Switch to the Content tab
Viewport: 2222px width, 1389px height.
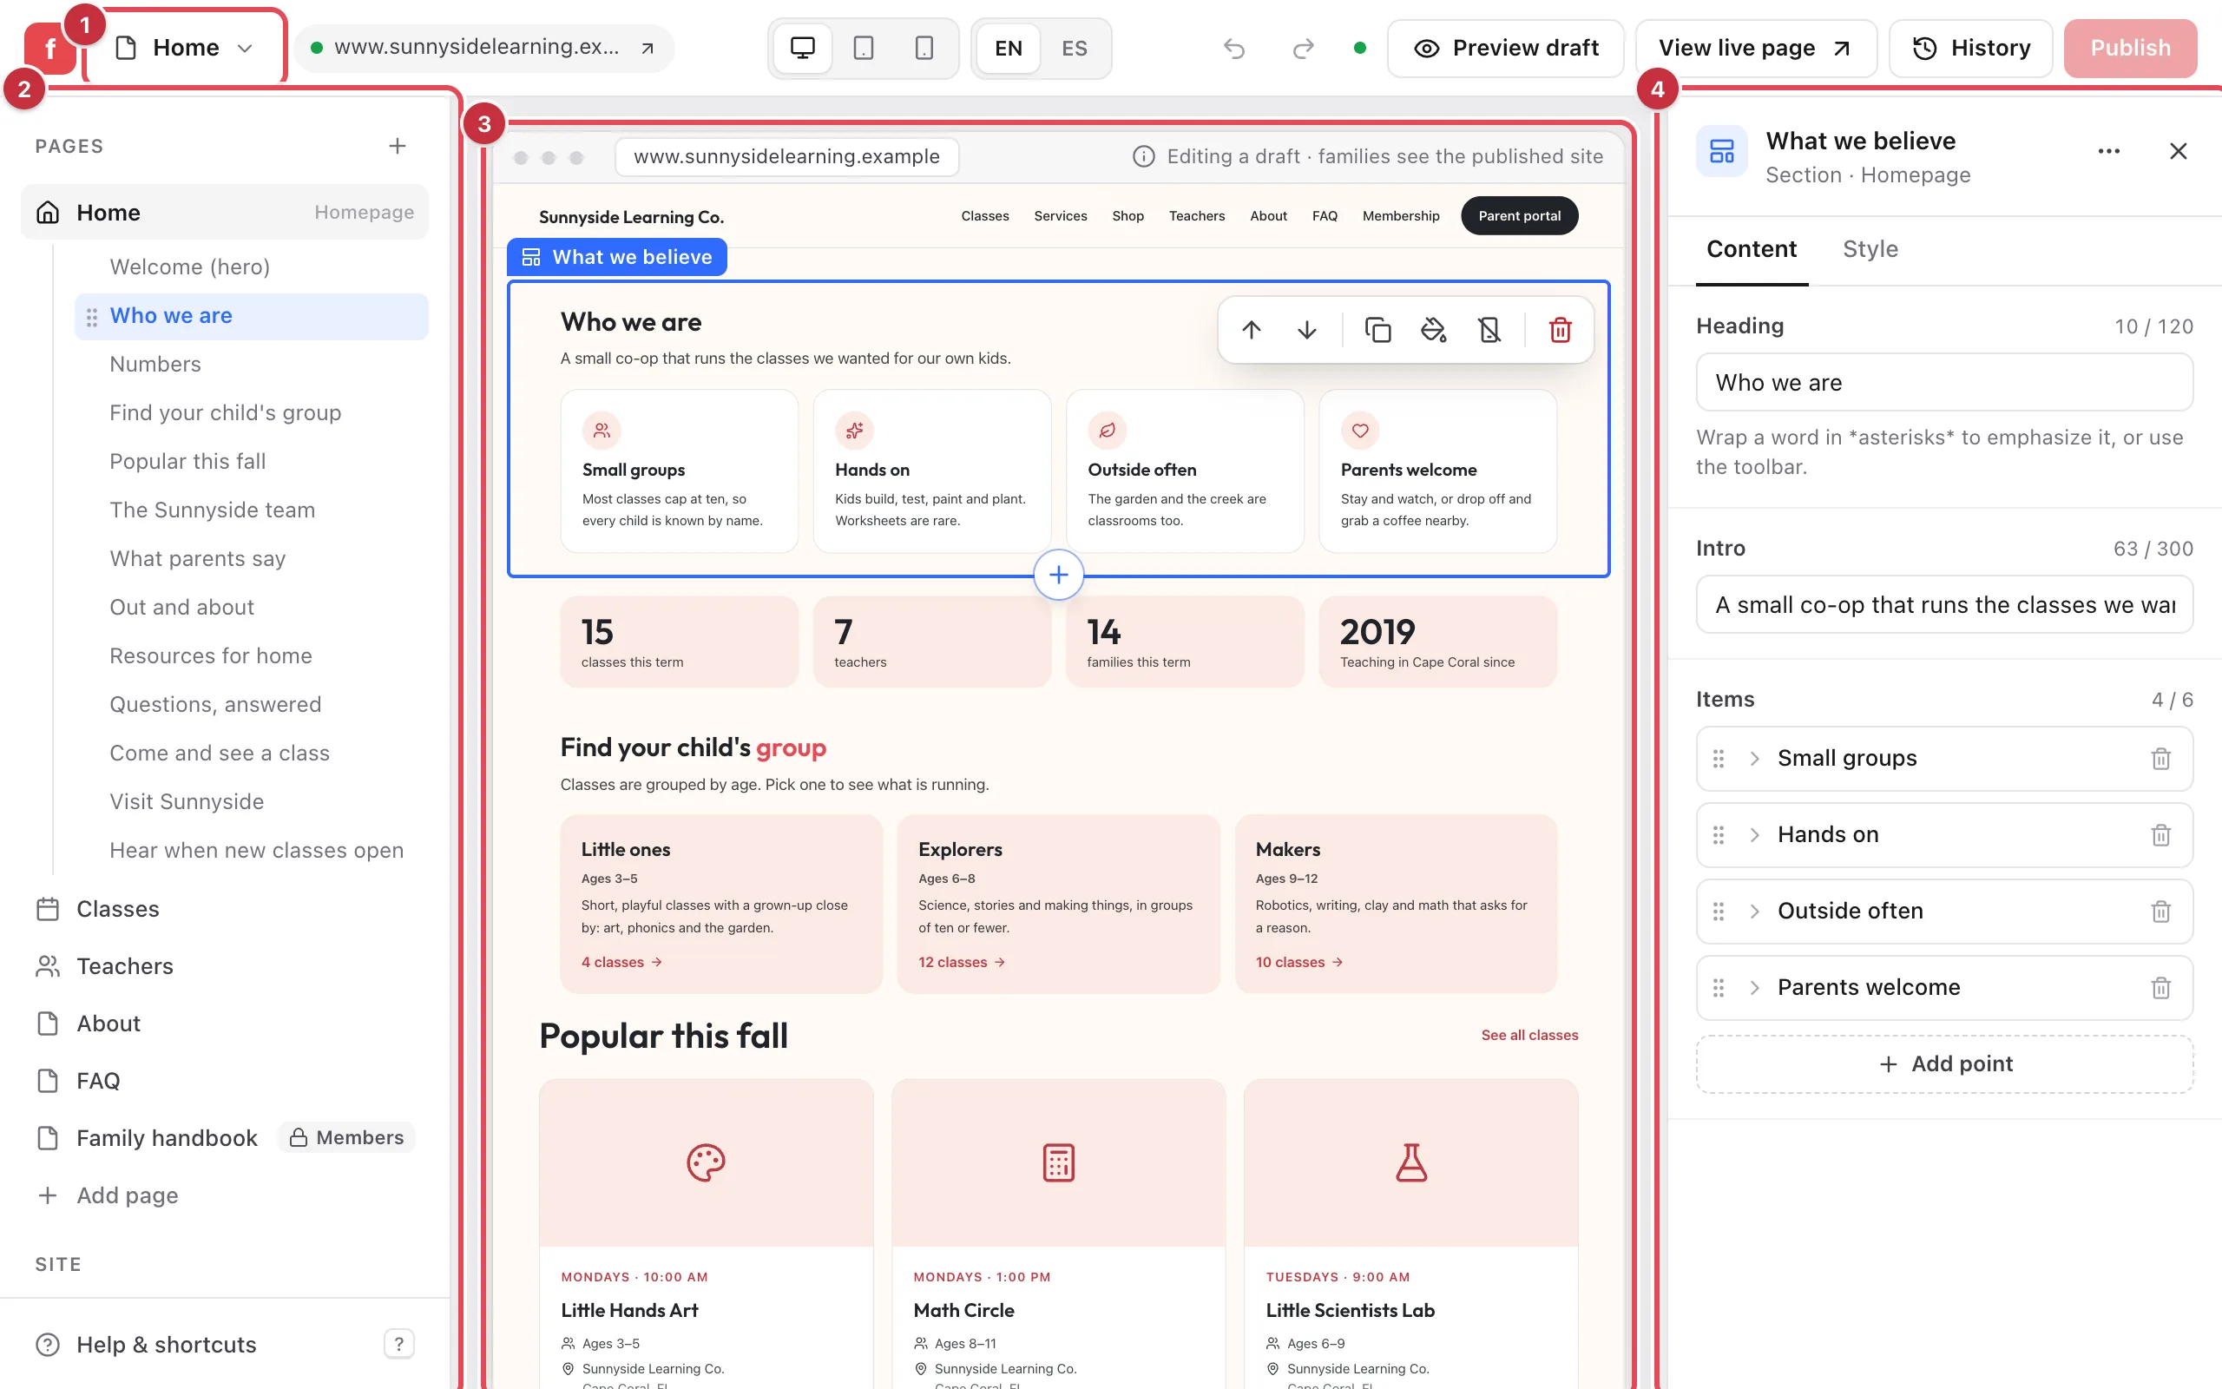(x=1751, y=249)
